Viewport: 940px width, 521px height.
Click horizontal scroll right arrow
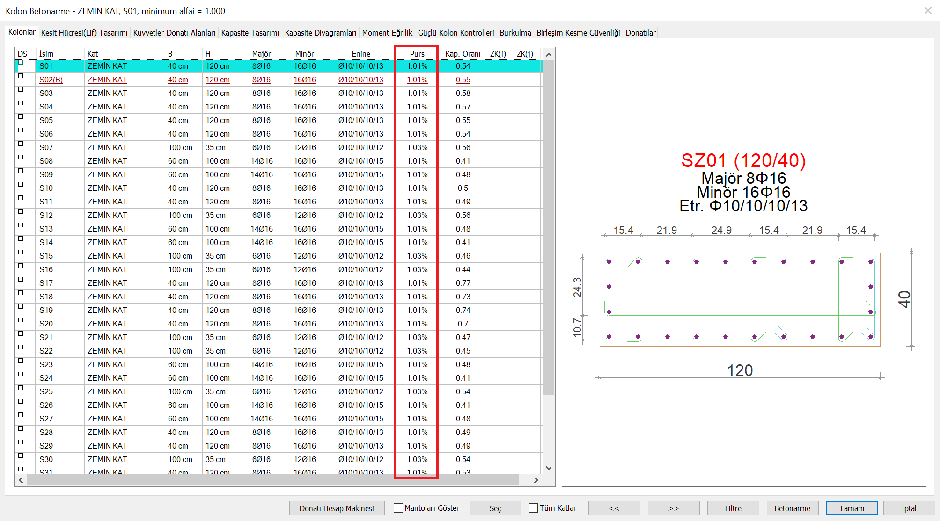pyautogui.click(x=536, y=480)
